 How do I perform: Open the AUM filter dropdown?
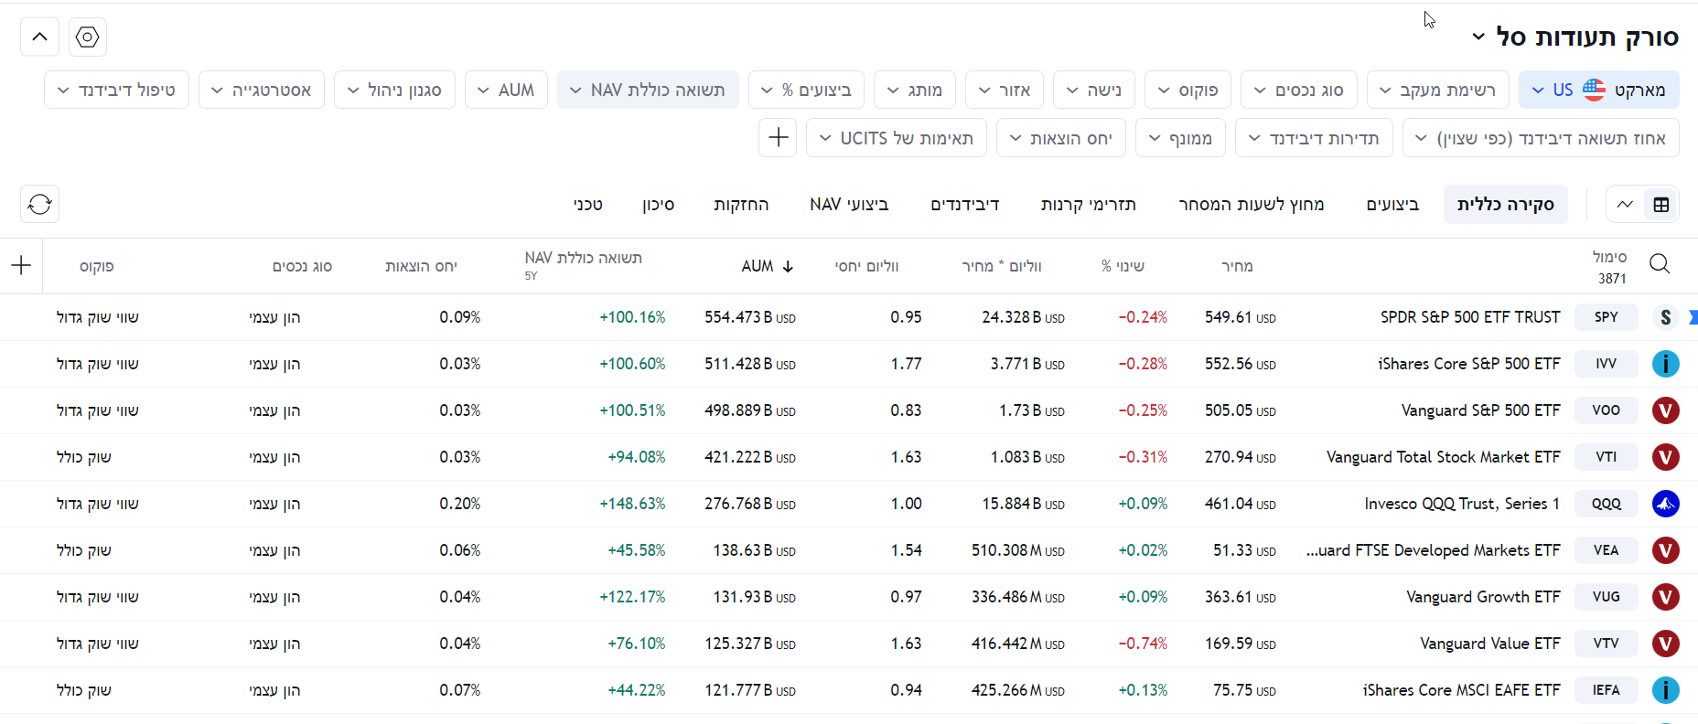coord(506,90)
